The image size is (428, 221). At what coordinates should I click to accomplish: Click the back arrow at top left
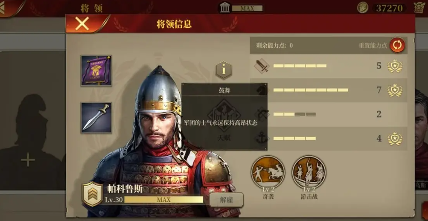click(2, 8)
